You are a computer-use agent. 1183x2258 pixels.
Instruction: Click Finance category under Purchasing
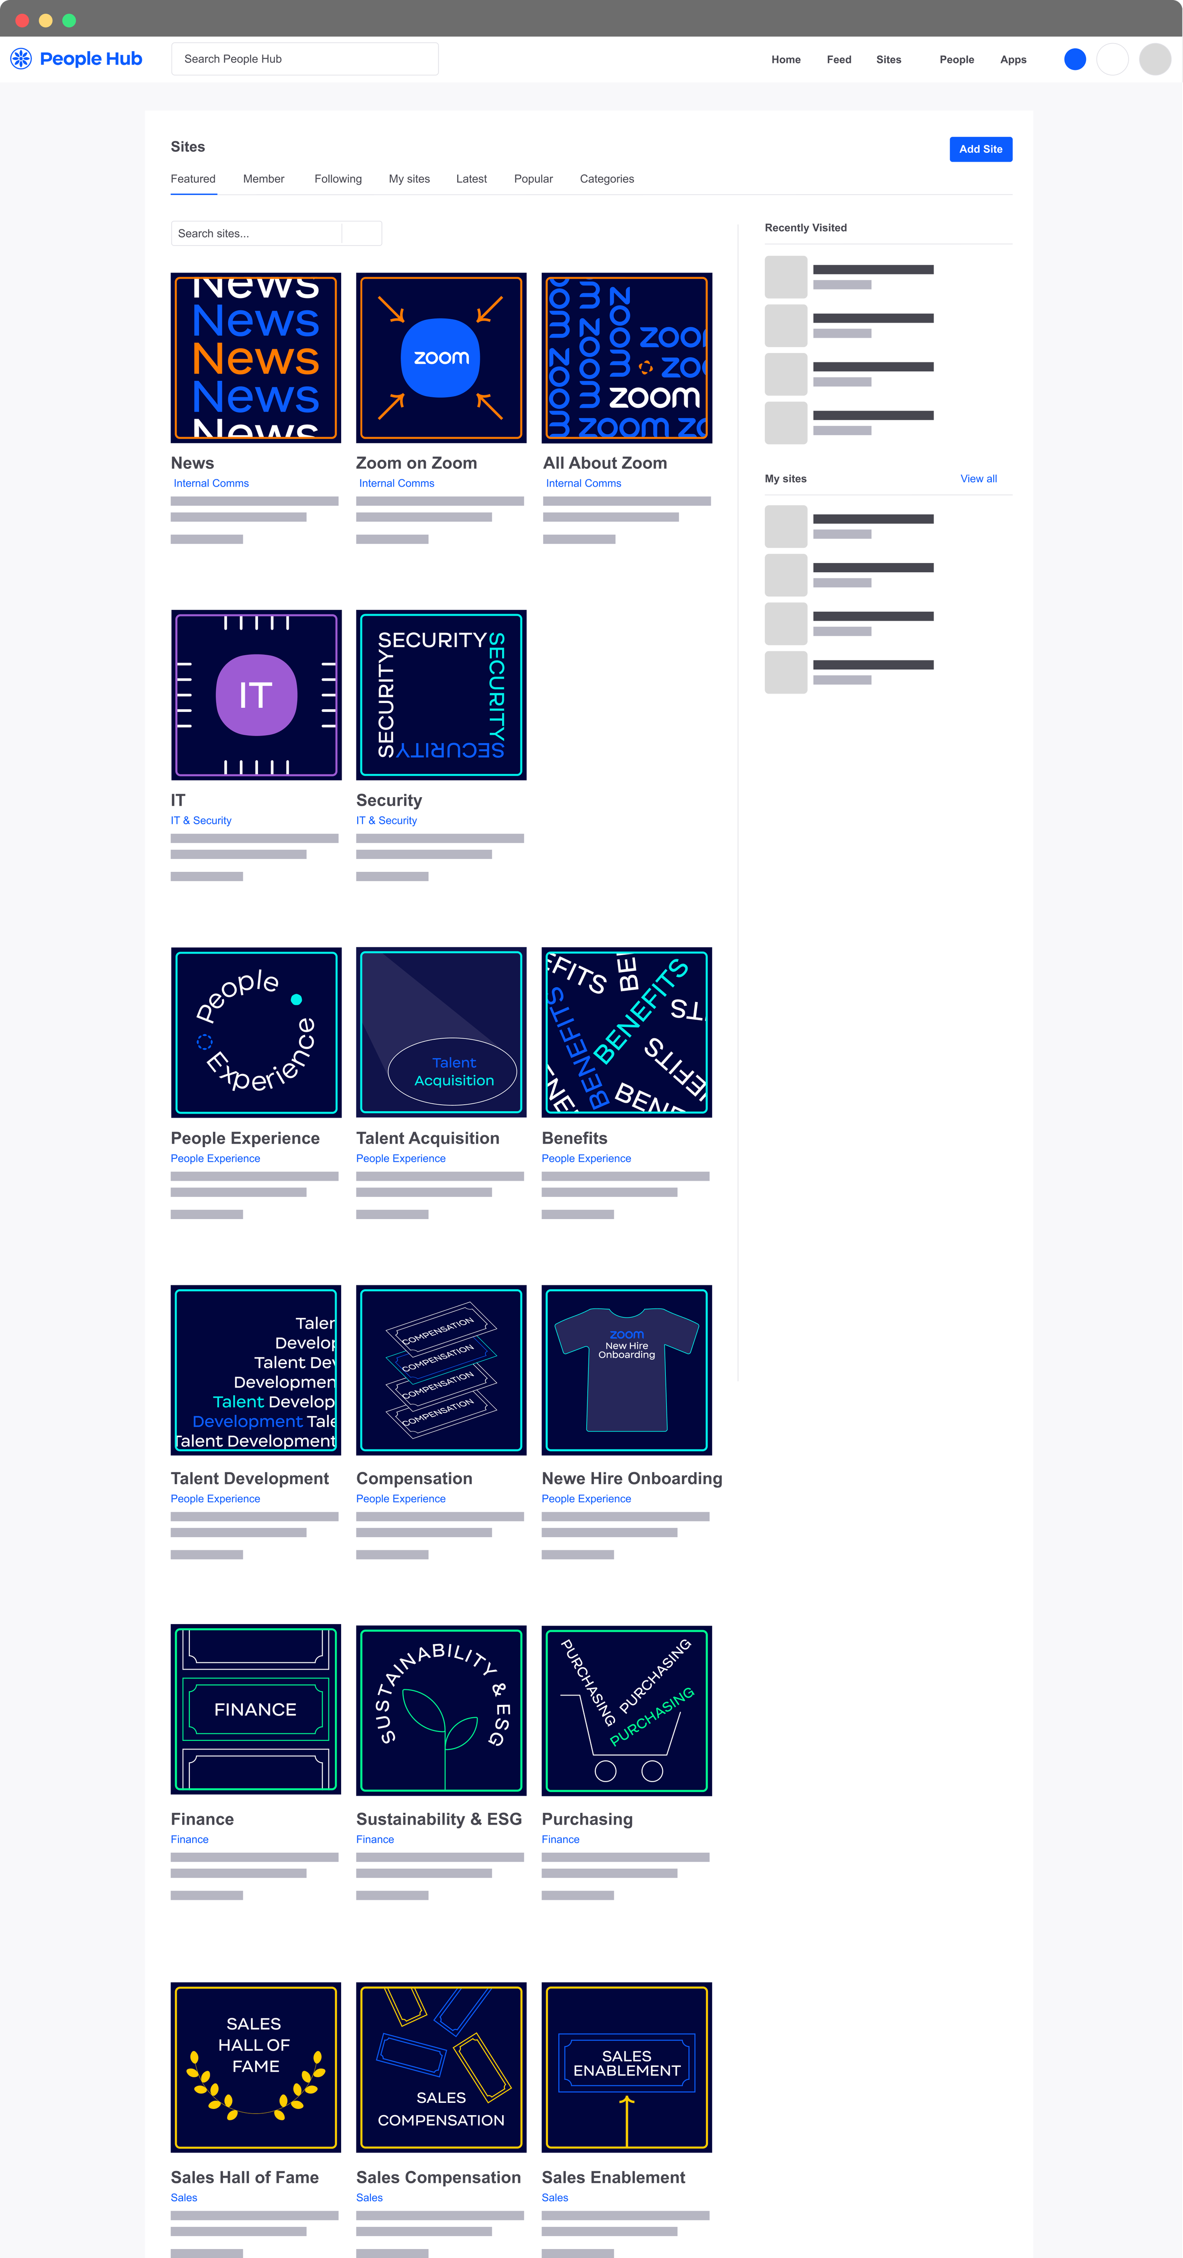560,1840
